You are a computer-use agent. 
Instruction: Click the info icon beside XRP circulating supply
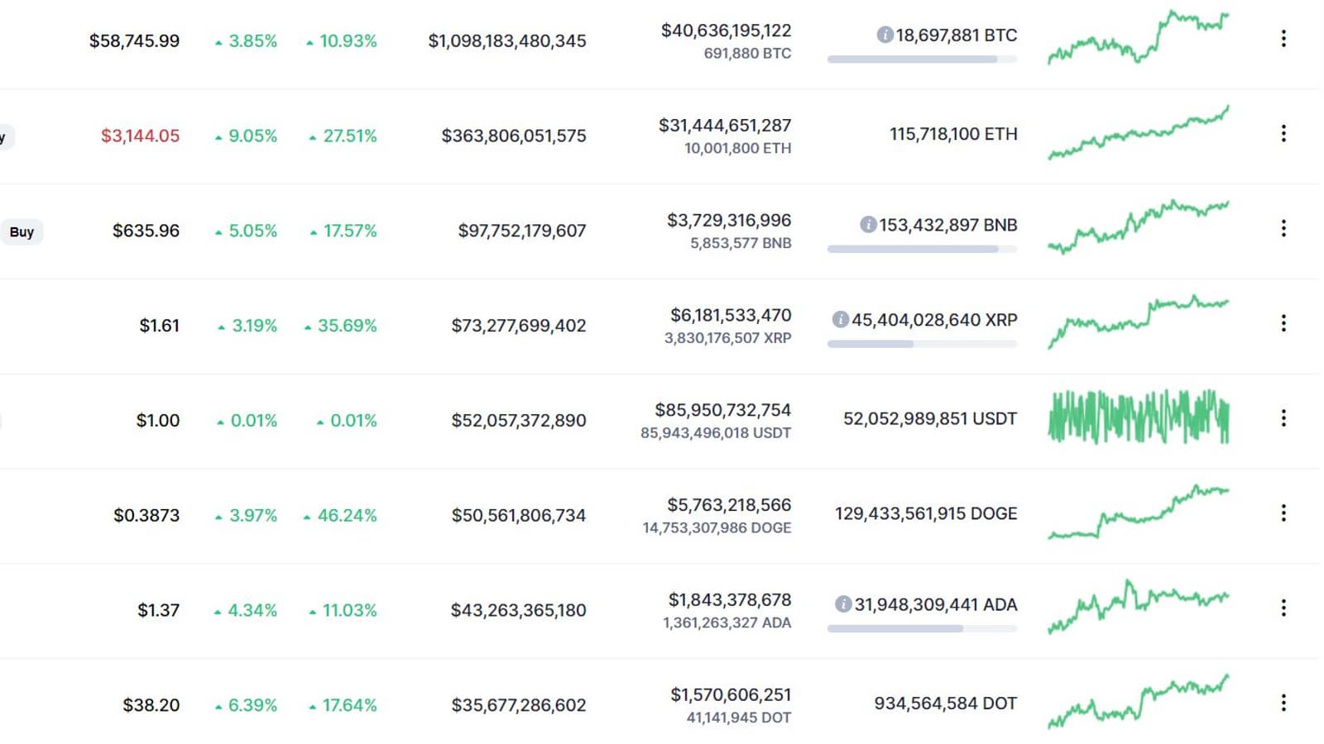click(x=841, y=320)
